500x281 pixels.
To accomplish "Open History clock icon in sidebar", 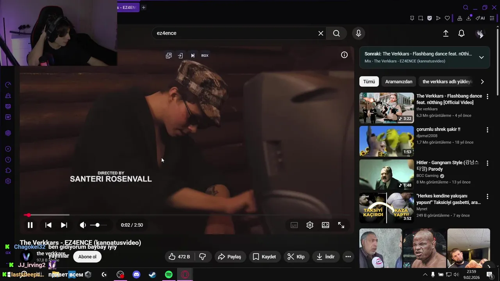I will (x=8, y=160).
